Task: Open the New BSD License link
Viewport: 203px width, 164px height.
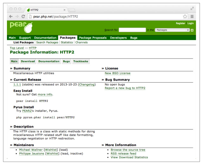Action: pos(118,73)
